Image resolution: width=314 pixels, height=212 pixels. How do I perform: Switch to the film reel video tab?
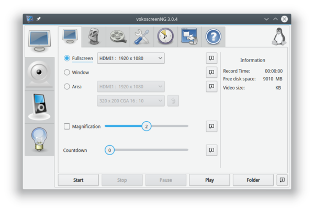[118, 37]
